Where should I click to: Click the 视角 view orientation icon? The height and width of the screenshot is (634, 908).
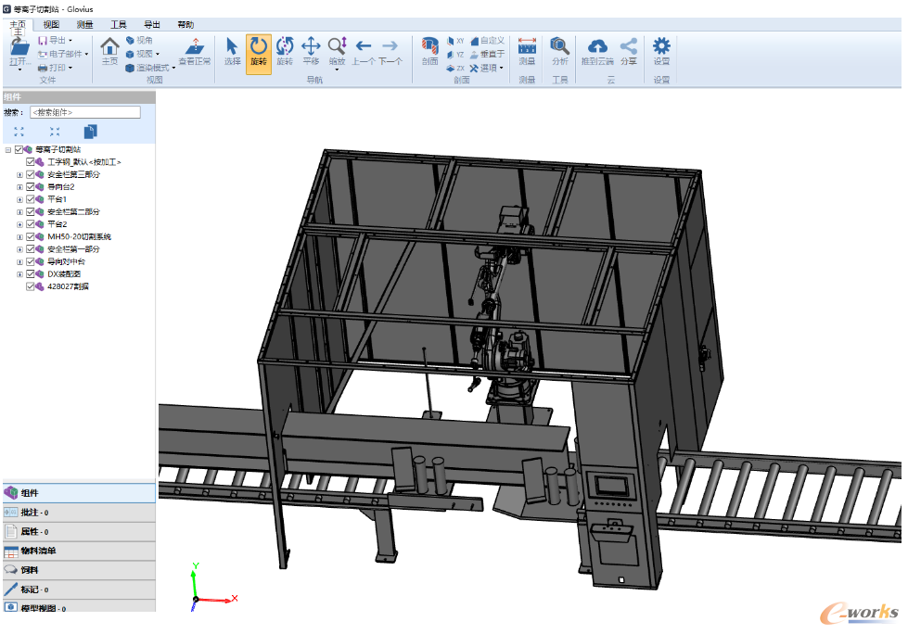click(x=130, y=41)
